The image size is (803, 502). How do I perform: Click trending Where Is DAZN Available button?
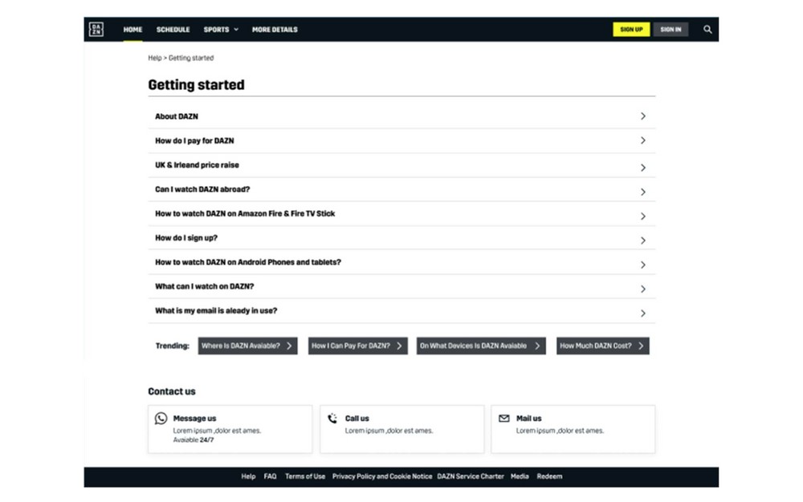[248, 346]
